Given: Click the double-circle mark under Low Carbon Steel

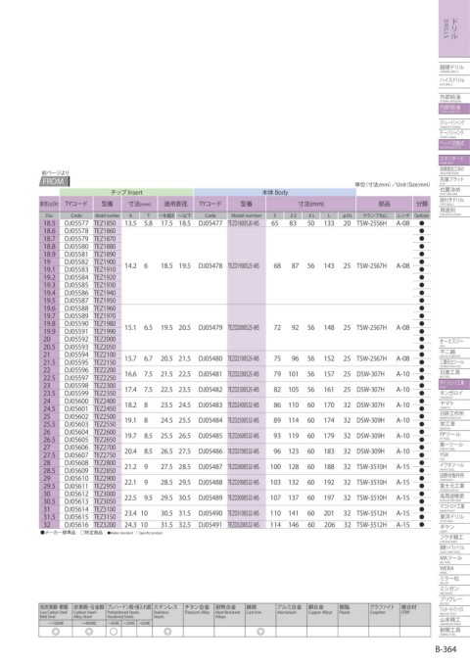Looking at the screenshot, I should tap(56, 632).
